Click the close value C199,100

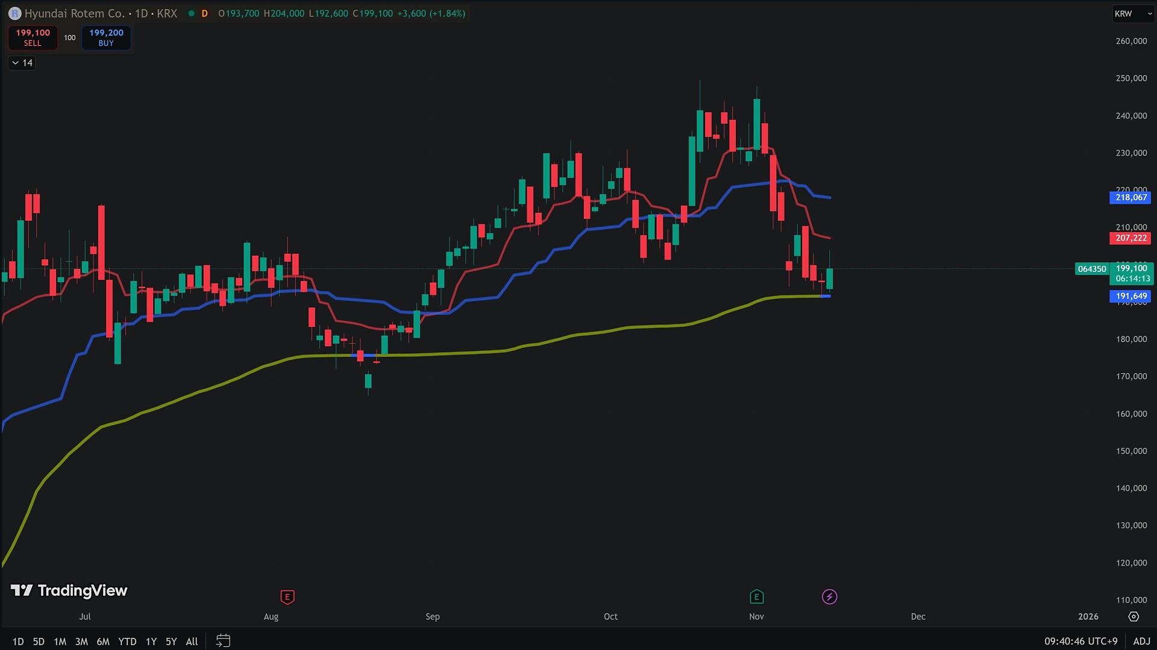coord(372,13)
